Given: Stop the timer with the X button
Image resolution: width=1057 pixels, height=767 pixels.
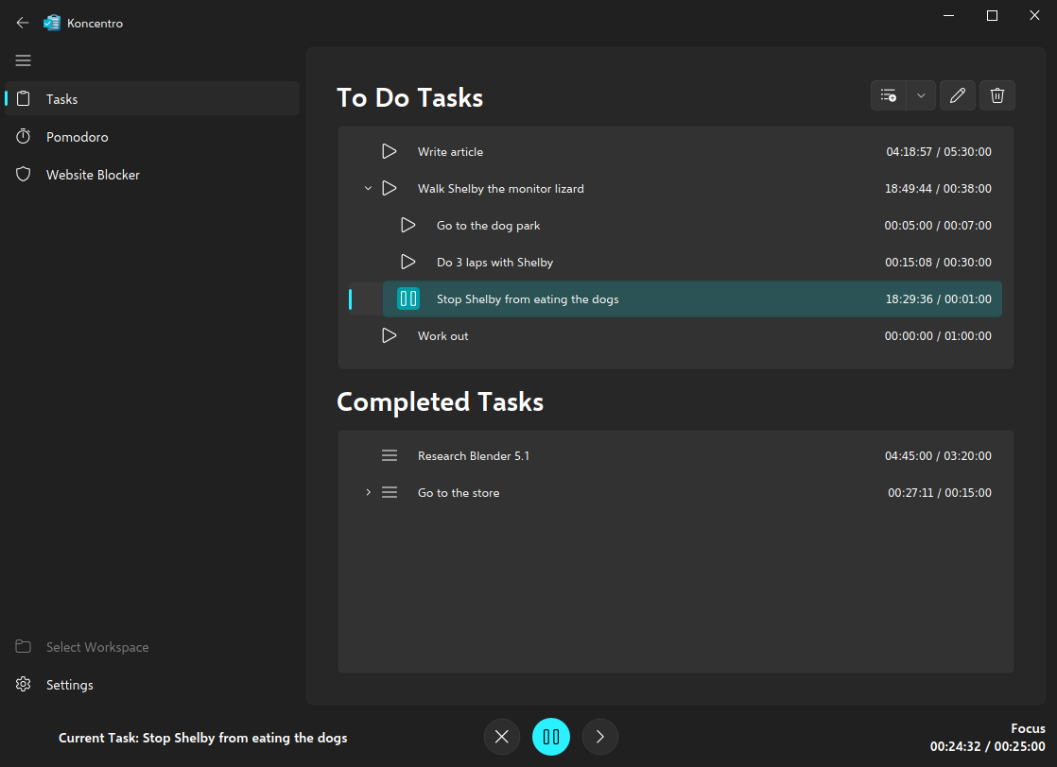Looking at the screenshot, I should [502, 737].
